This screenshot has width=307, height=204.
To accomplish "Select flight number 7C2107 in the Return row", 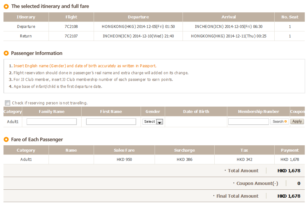I will coord(71,36).
